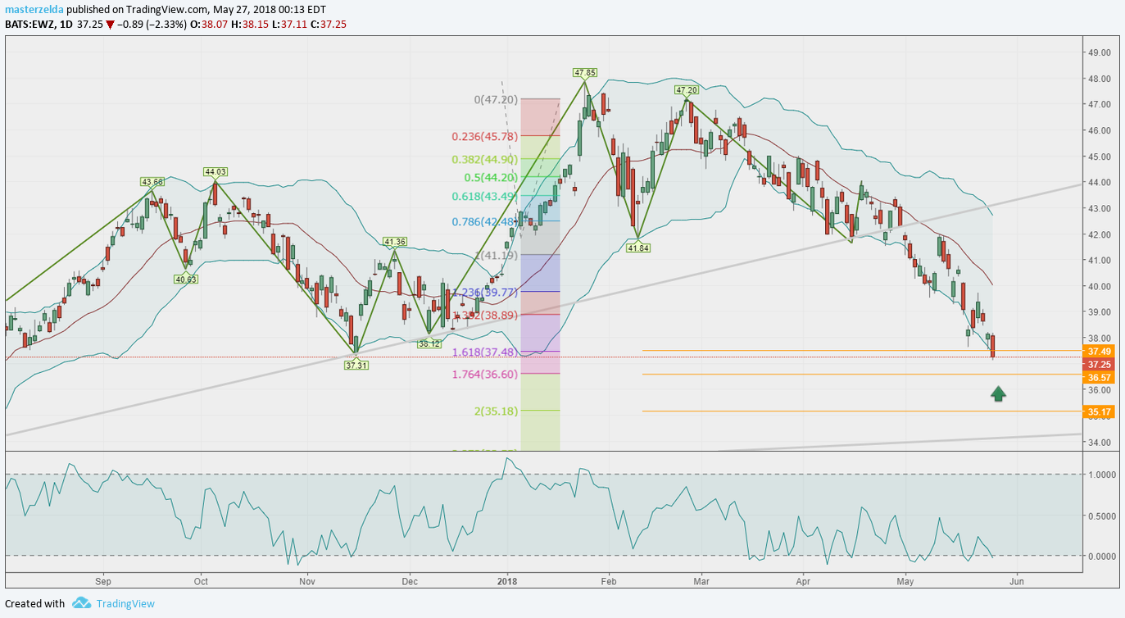Click the Apr time axis label

point(801,581)
